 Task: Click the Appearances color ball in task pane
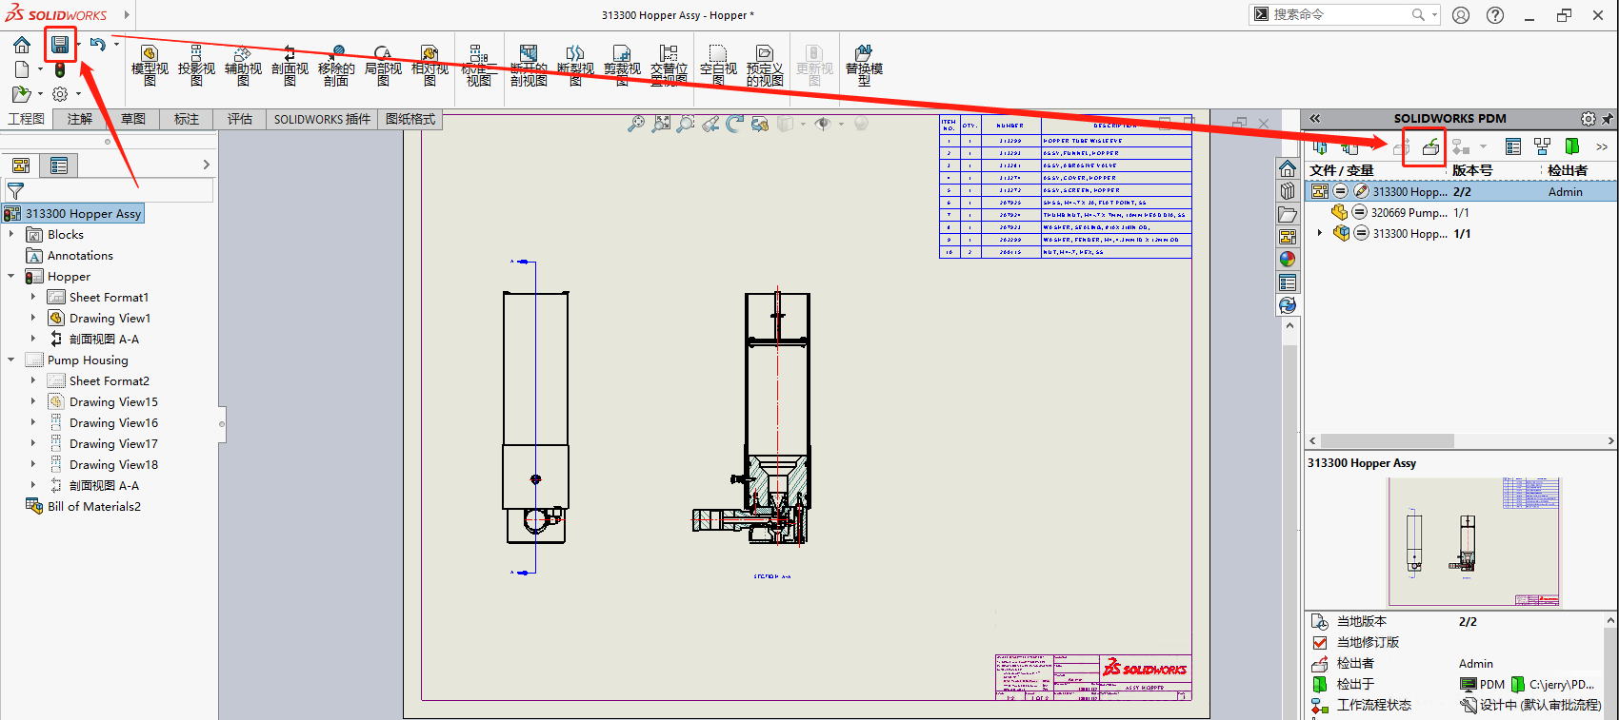point(1288,259)
